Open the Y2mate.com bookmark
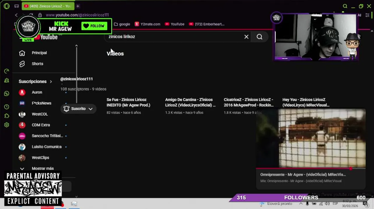This screenshot has width=374, height=209. pyautogui.click(x=147, y=24)
